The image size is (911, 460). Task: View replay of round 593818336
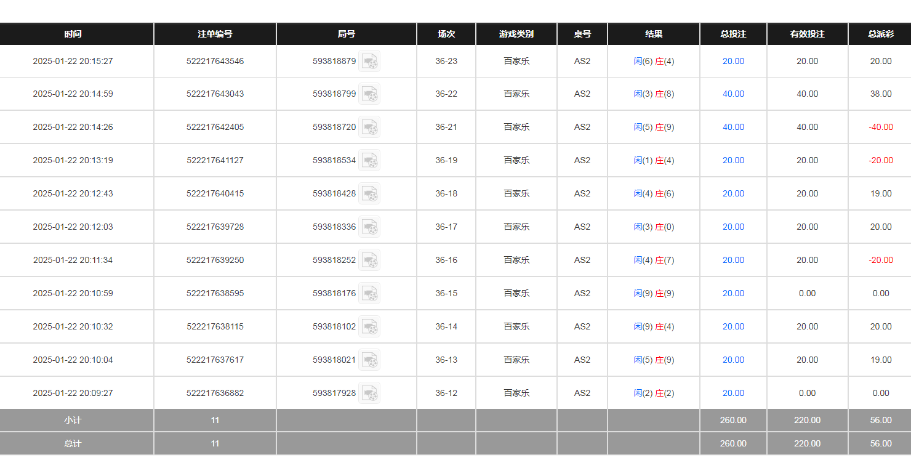click(369, 227)
